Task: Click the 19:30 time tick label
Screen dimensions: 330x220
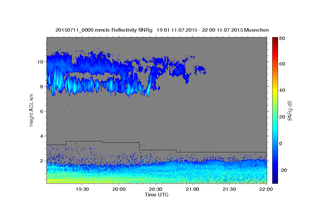Action: (82, 189)
